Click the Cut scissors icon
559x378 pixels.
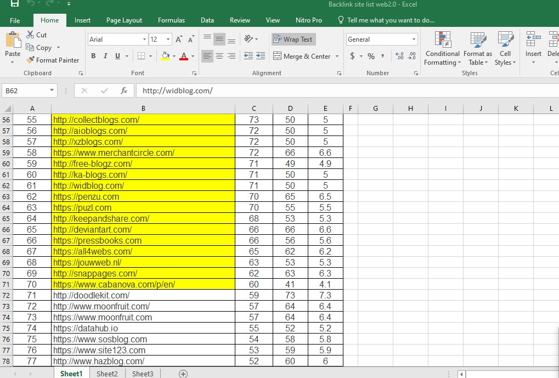point(30,35)
